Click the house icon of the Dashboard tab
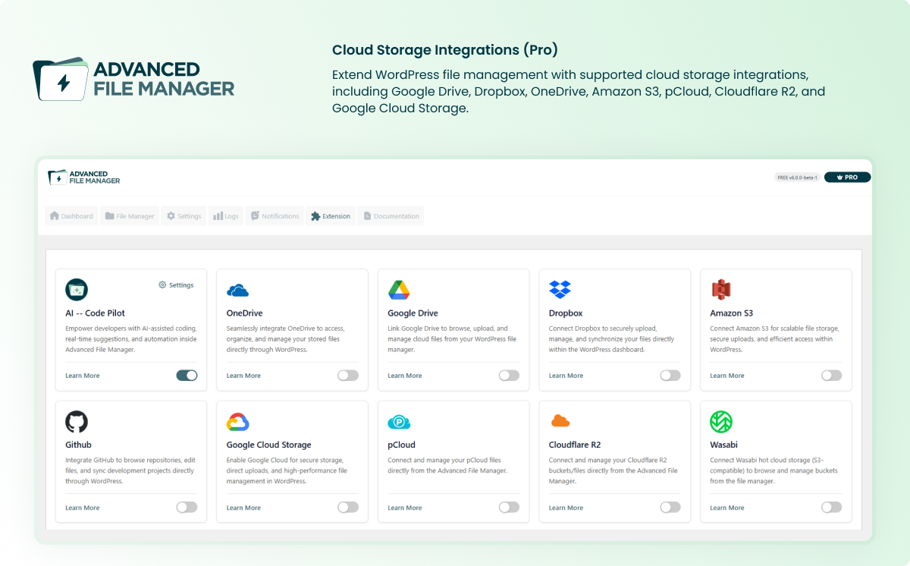Viewport: 910px width, 566px height. tap(55, 216)
